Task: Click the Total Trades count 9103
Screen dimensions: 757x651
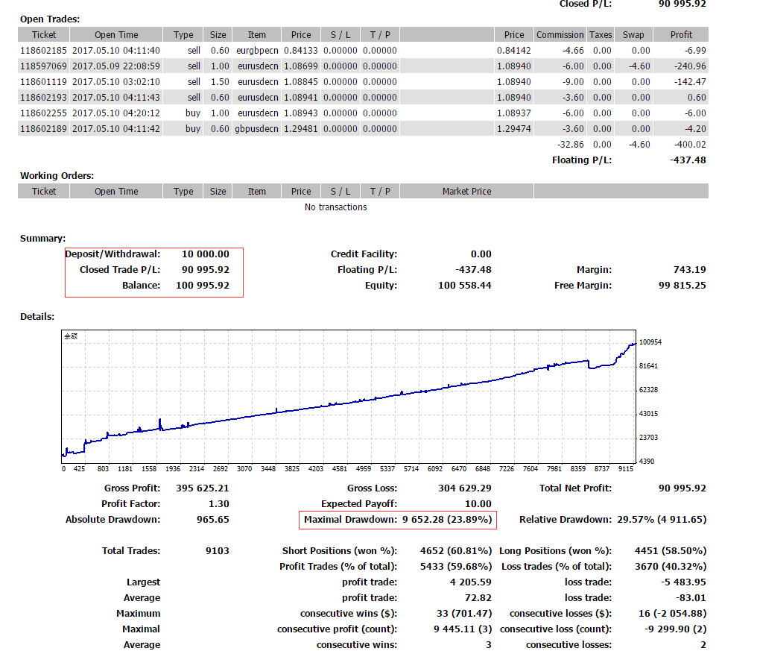Action: coord(218,551)
